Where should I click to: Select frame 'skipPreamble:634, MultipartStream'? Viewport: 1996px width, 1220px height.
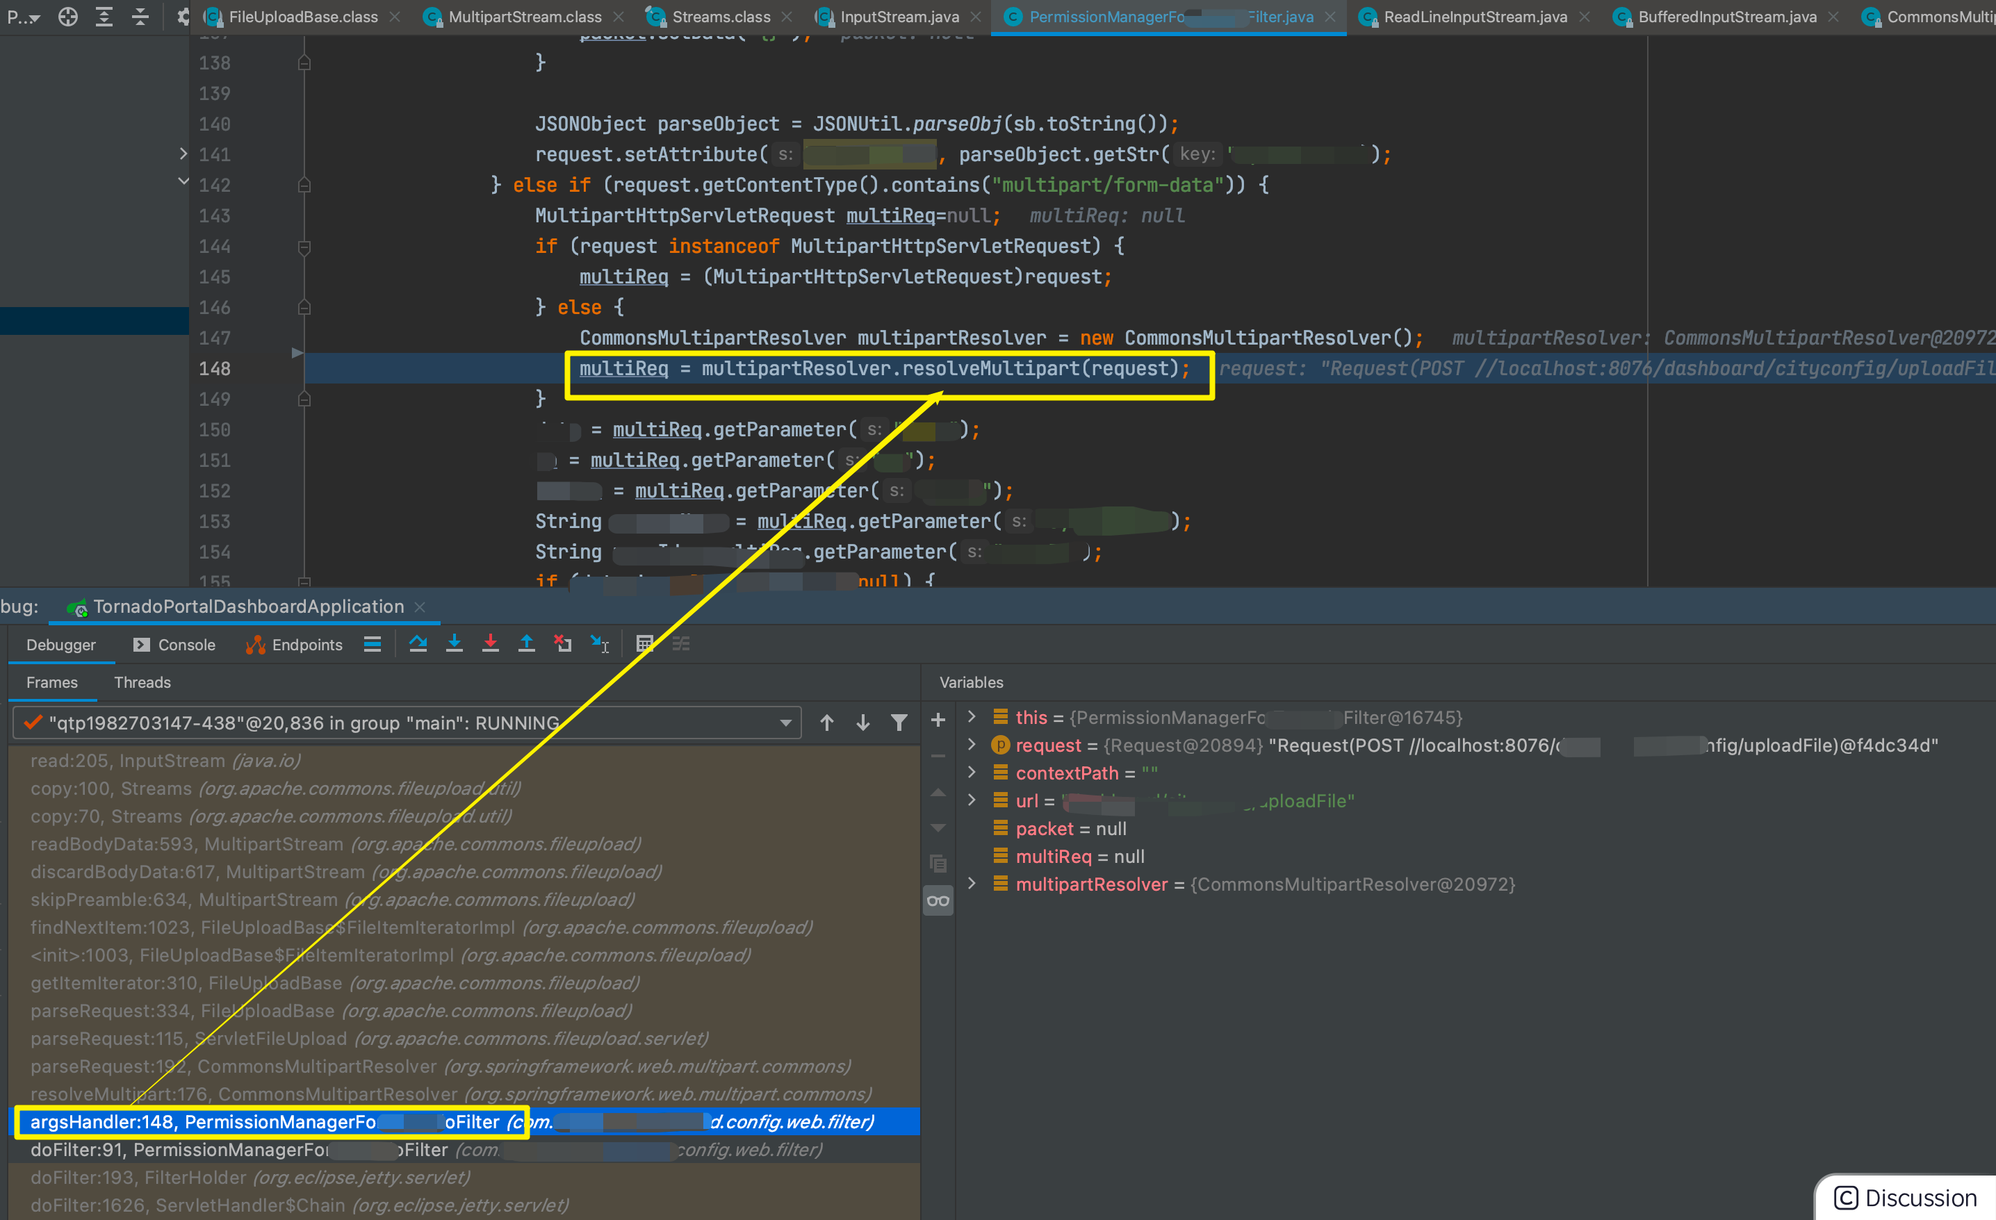click(x=464, y=900)
